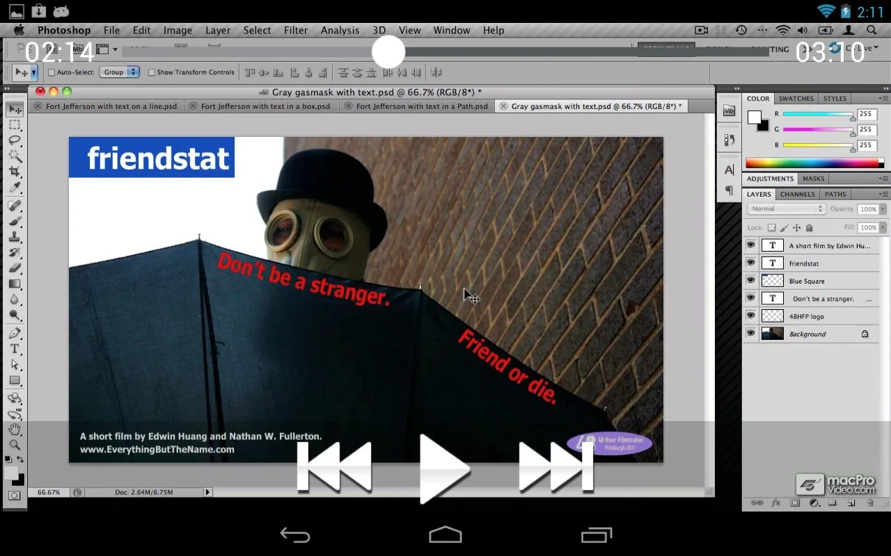Image resolution: width=891 pixels, height=556 pixels.
Task: Select the Spot Healing Brush tool
Action: pos(15,206)
